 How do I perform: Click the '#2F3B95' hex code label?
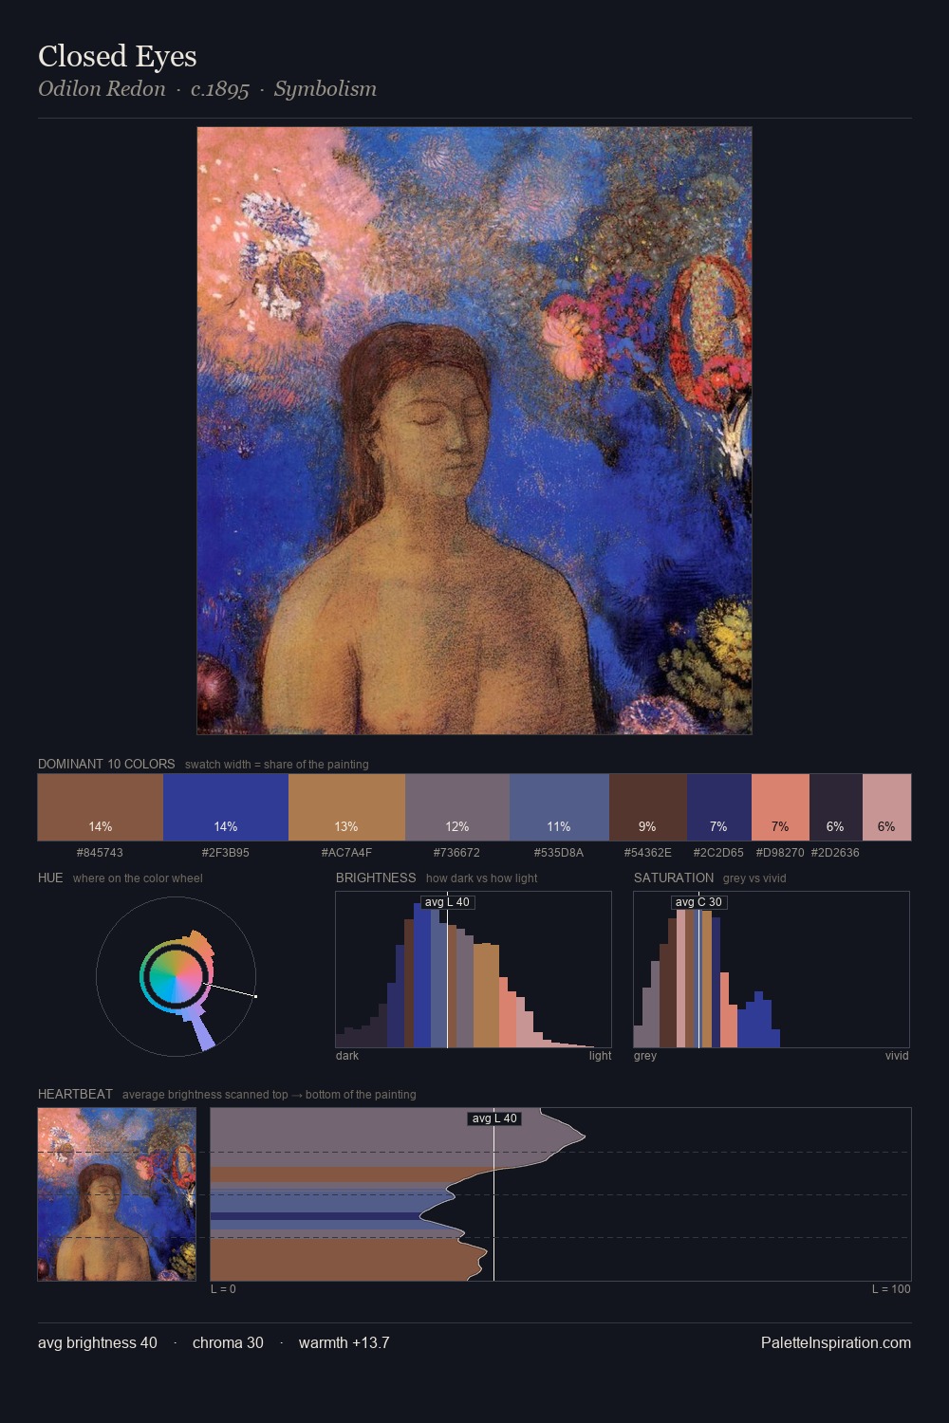click(x=226, y=852)
